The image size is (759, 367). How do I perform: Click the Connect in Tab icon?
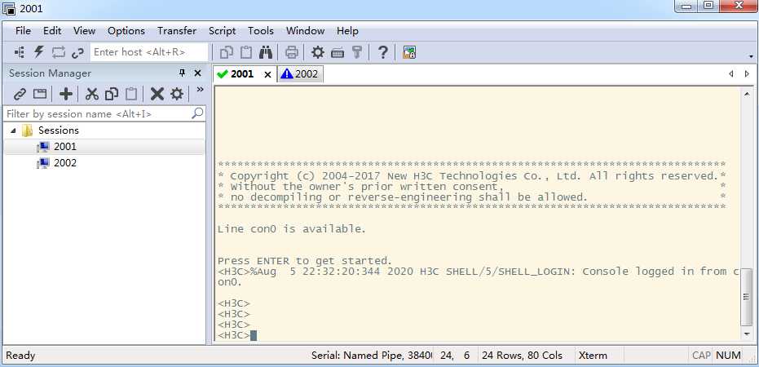[x=59, y=52]
